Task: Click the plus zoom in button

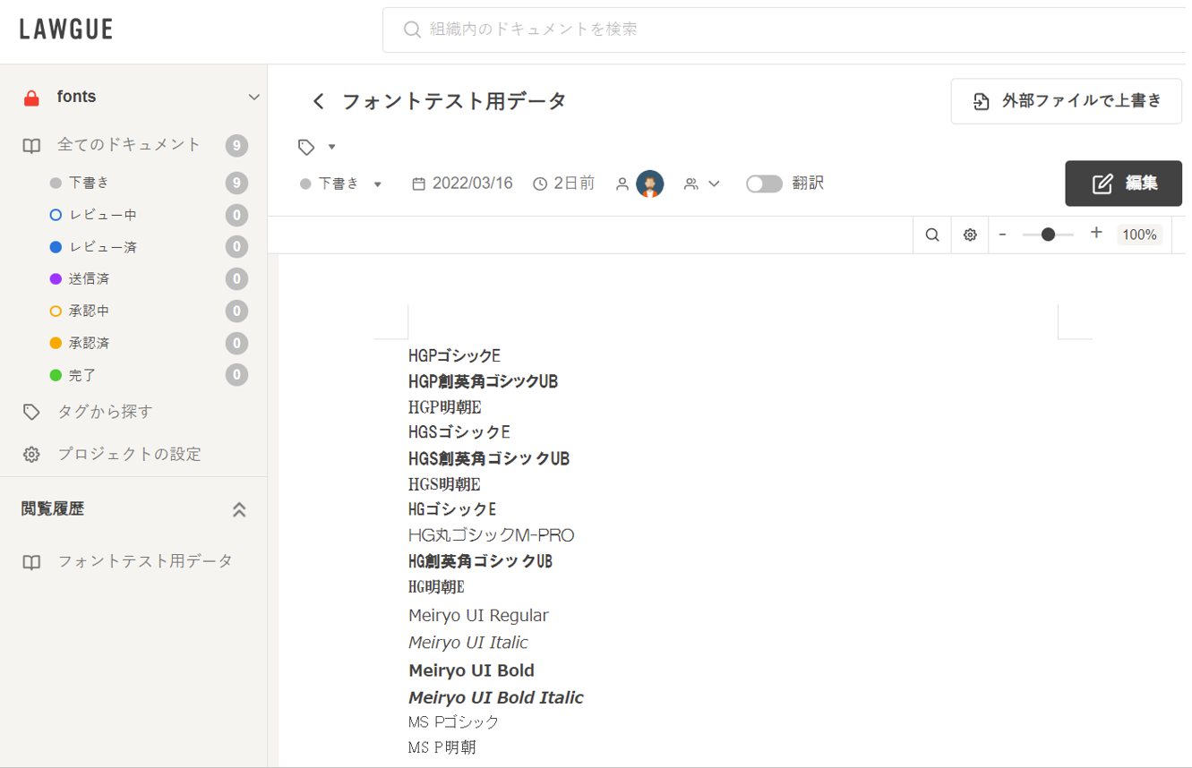Action: [1096, 234]
